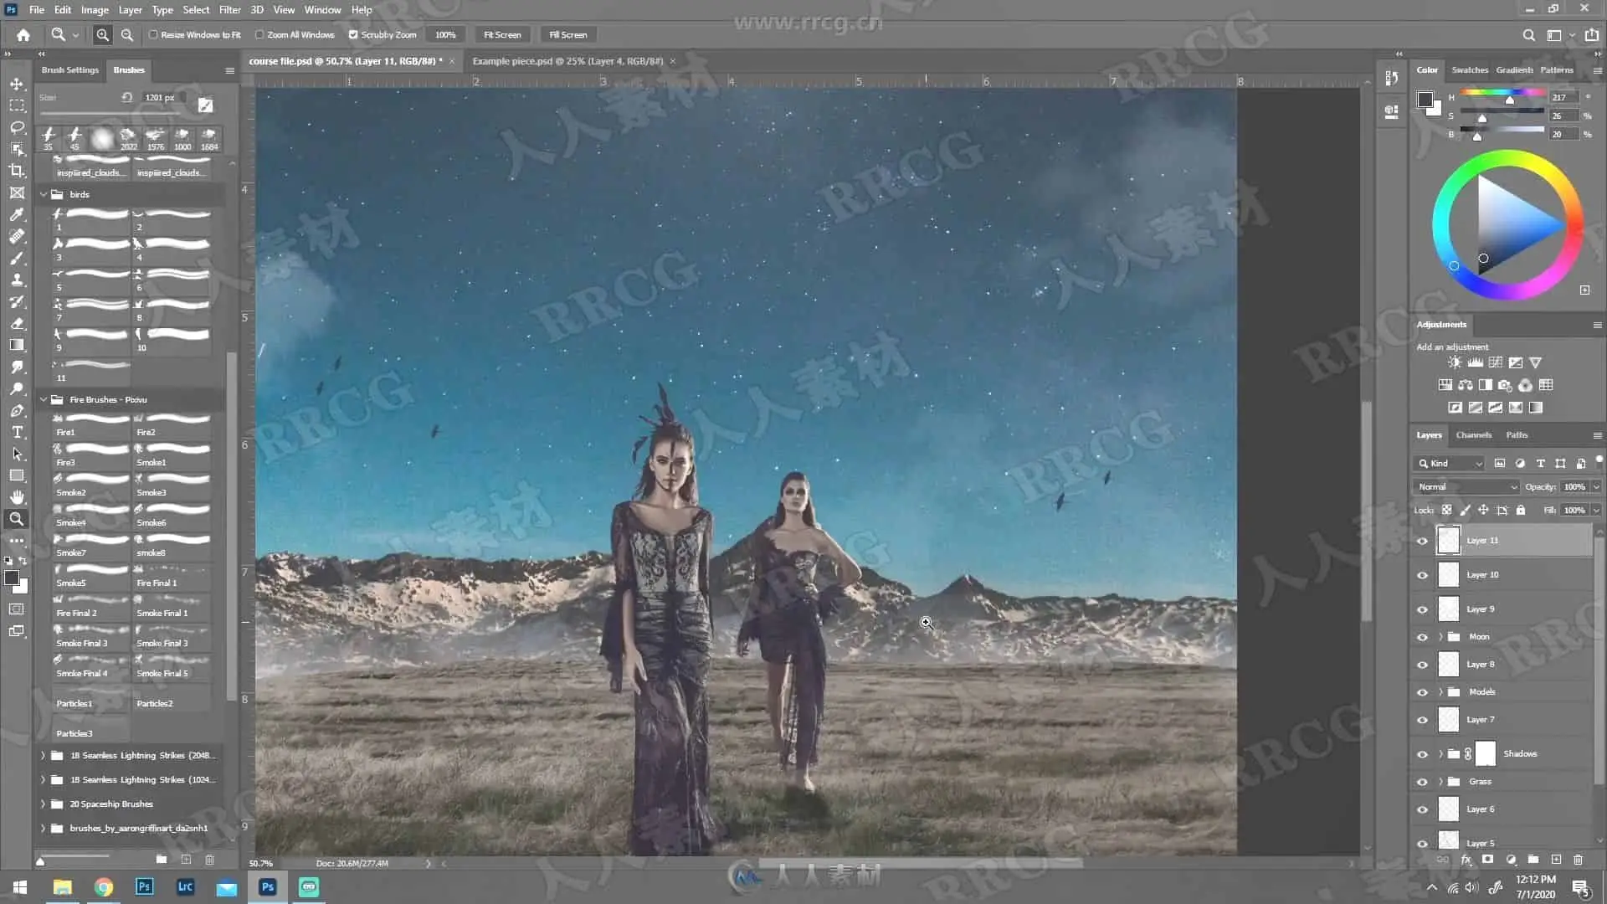Open the Normal blend mode dropdown

tap(1466, 486)
